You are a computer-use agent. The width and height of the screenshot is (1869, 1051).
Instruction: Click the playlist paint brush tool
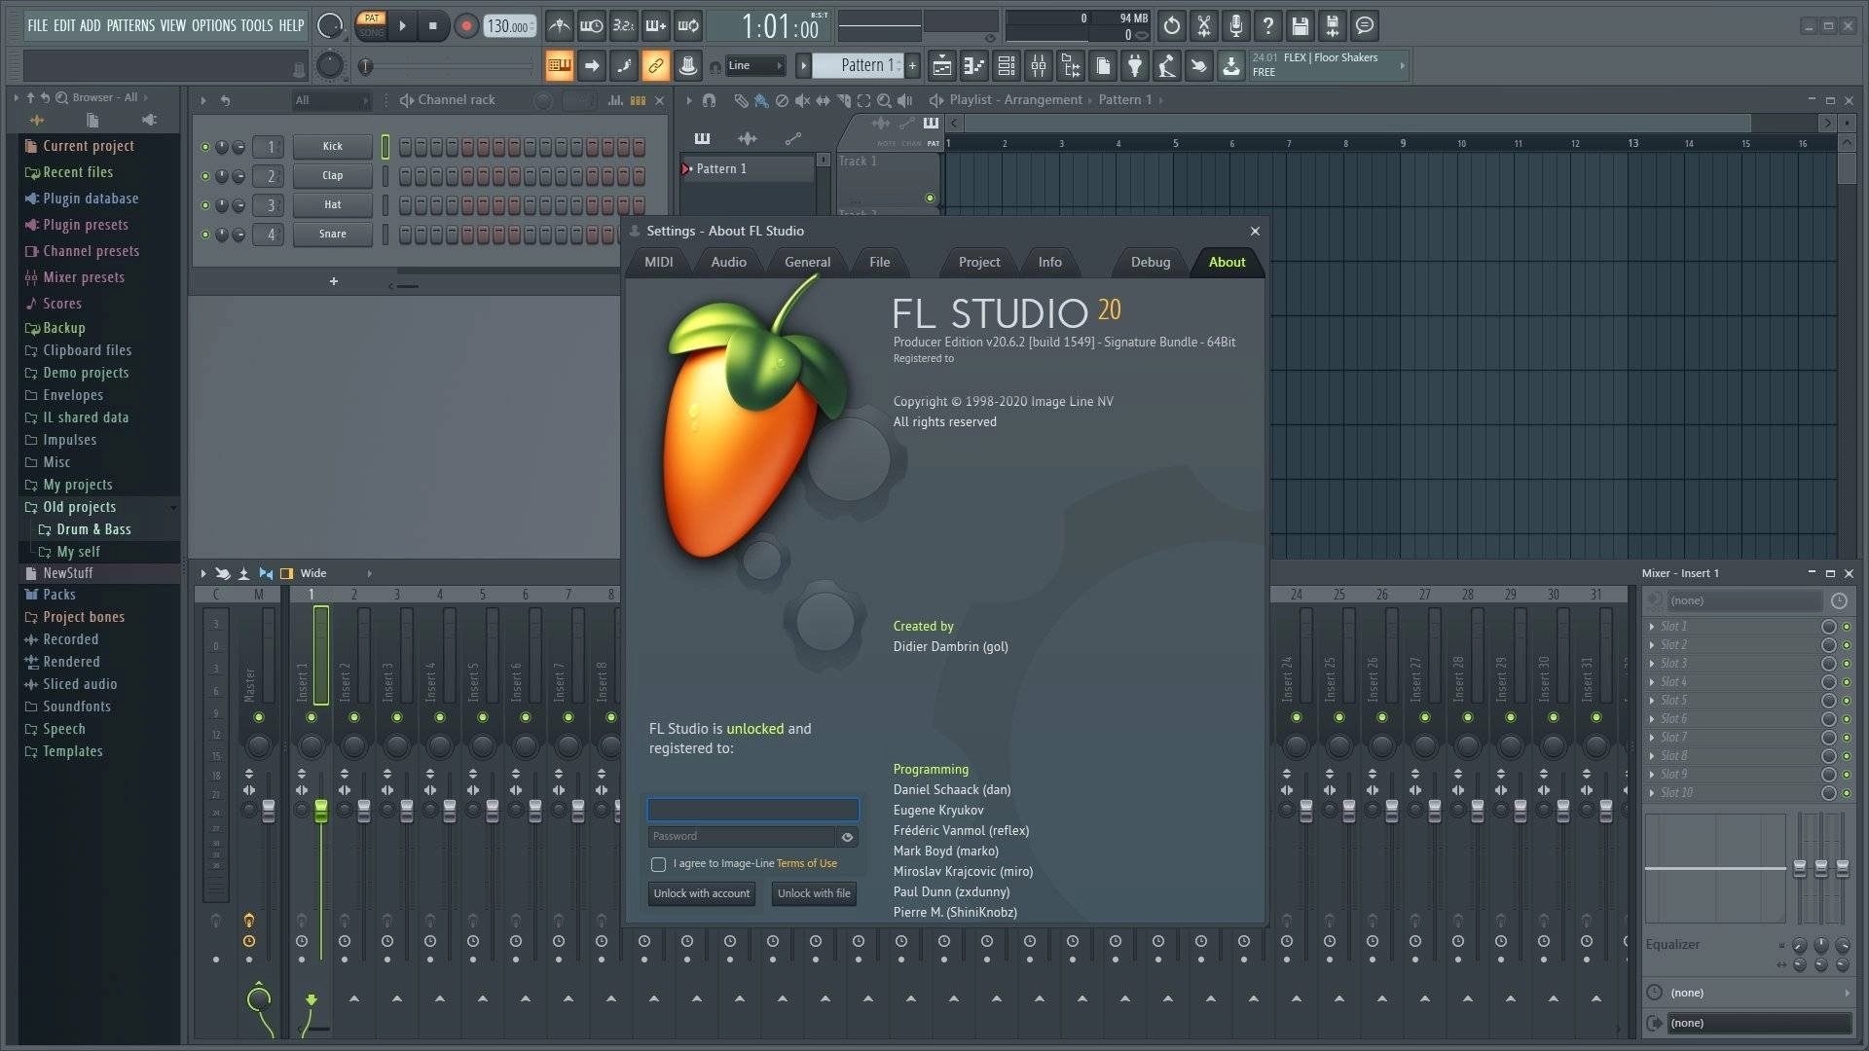tap(760, 100)
